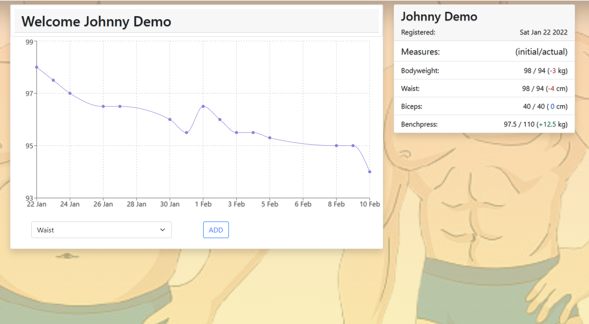589x324 pixels.
Task: Select the peak data point at 1 Feb
Action: [x=203, y=106]
